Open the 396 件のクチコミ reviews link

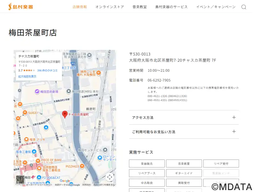(47, 70)
